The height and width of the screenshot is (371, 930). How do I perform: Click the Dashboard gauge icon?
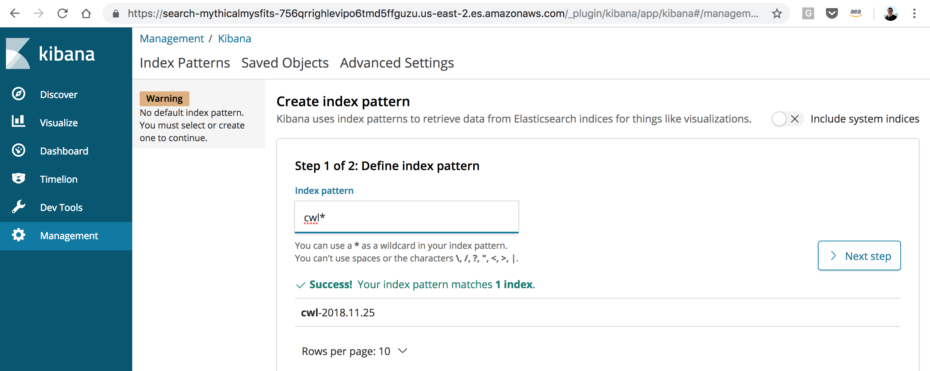coord(19,150)
